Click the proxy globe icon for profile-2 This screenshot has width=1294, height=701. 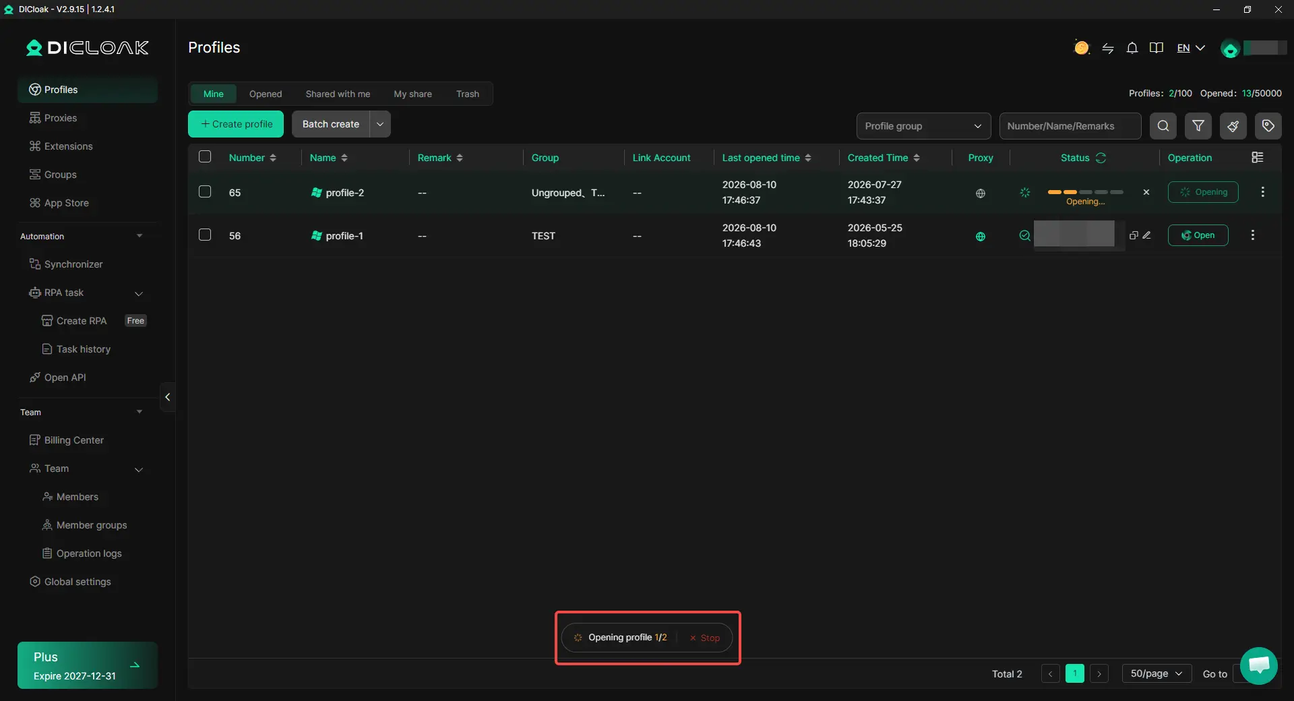980,193
